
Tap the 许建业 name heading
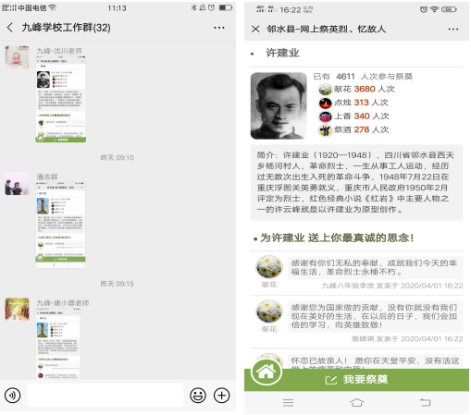(282, 53)
